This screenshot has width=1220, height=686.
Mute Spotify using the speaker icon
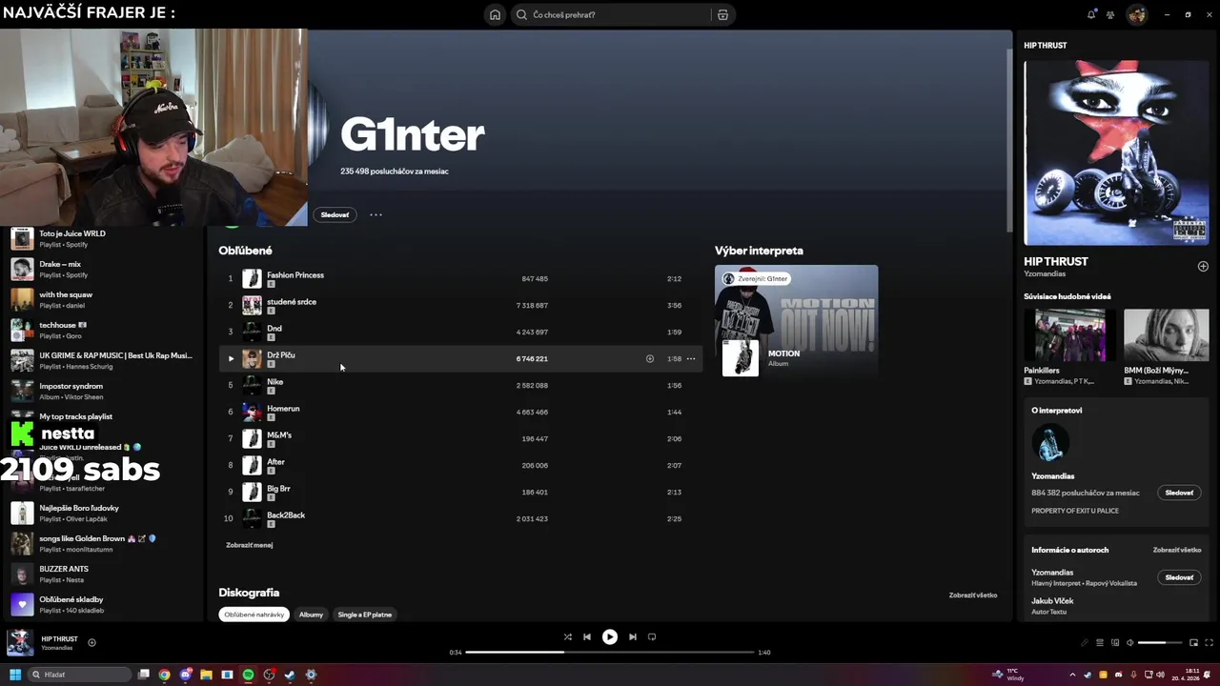pyautogui.click(x=1130, y=643)
